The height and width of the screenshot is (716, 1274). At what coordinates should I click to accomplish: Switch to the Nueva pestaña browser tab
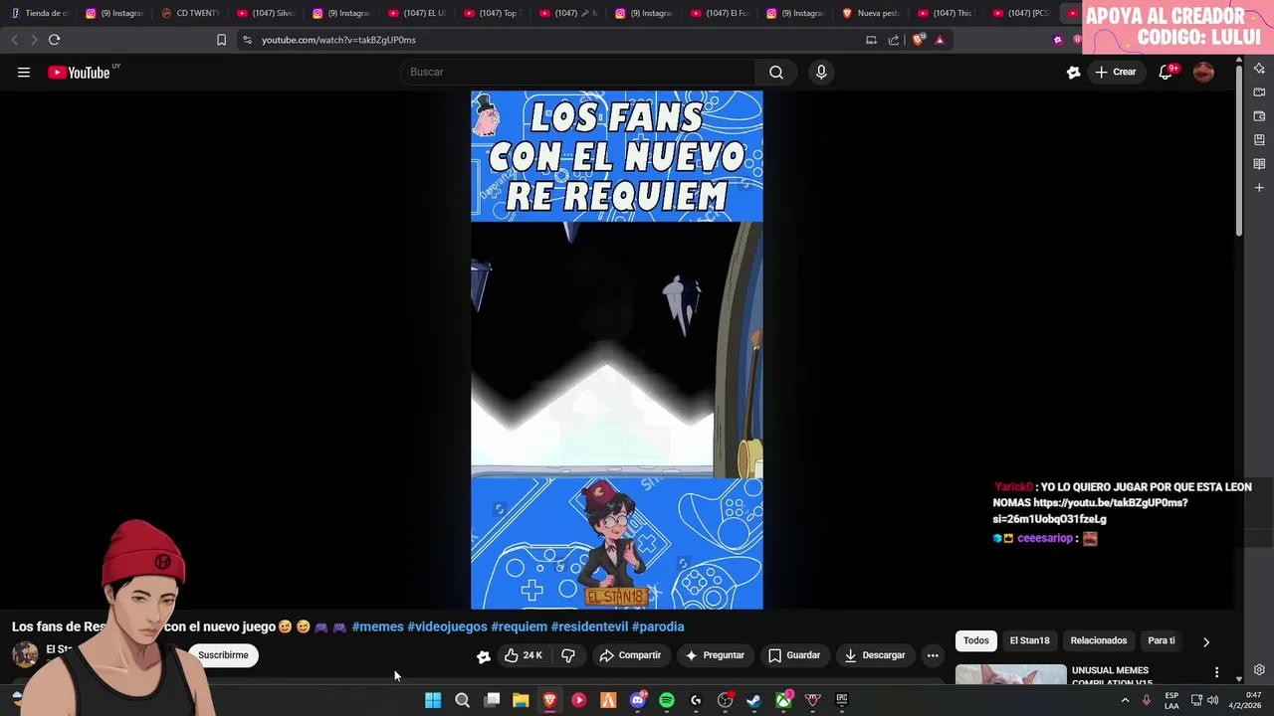tap(871, 13)
